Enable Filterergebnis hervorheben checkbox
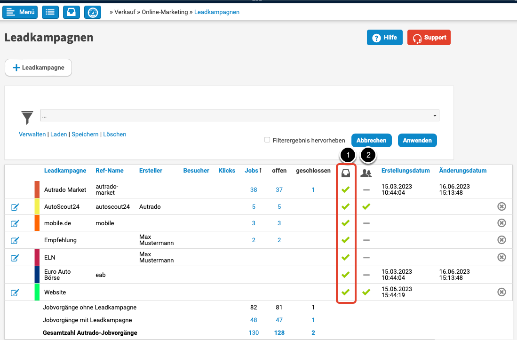This screenshot has height=340, width=517. coord(267,140)
